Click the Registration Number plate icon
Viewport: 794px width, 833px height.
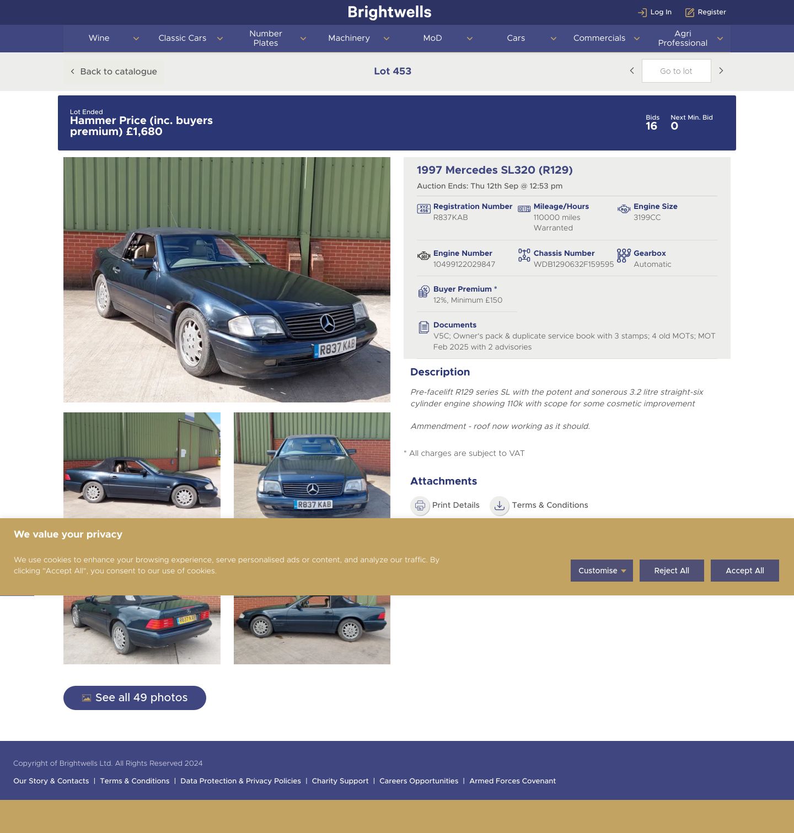coord(423,209)
